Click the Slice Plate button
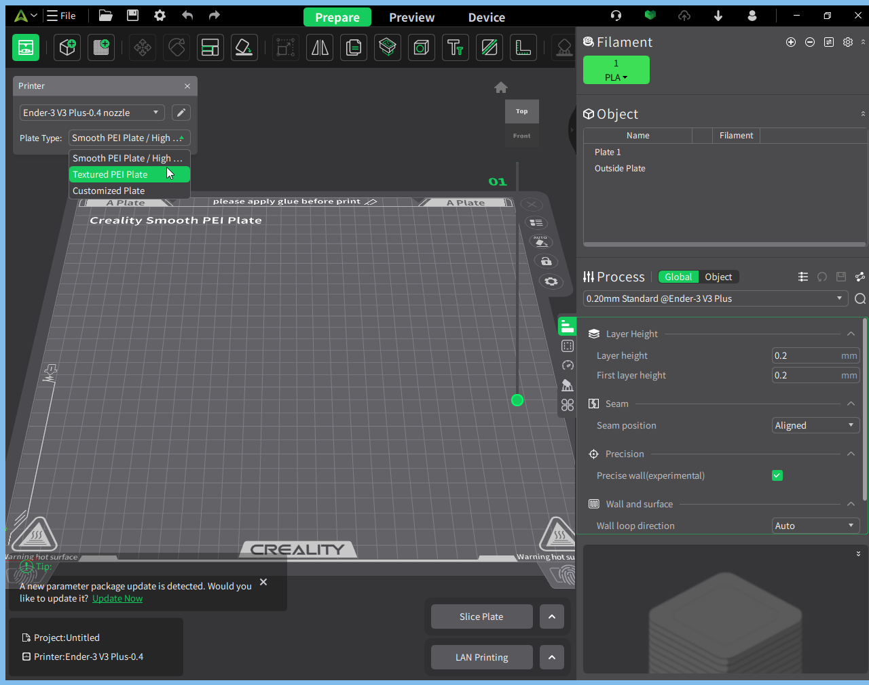Image resolution: width=869 pixels, height=685 pixels. 481,616
